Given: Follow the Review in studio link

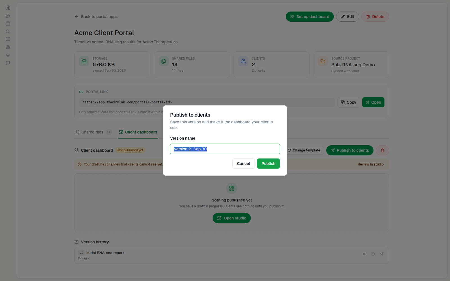Looking at the screenshot, I should [371, 164].
